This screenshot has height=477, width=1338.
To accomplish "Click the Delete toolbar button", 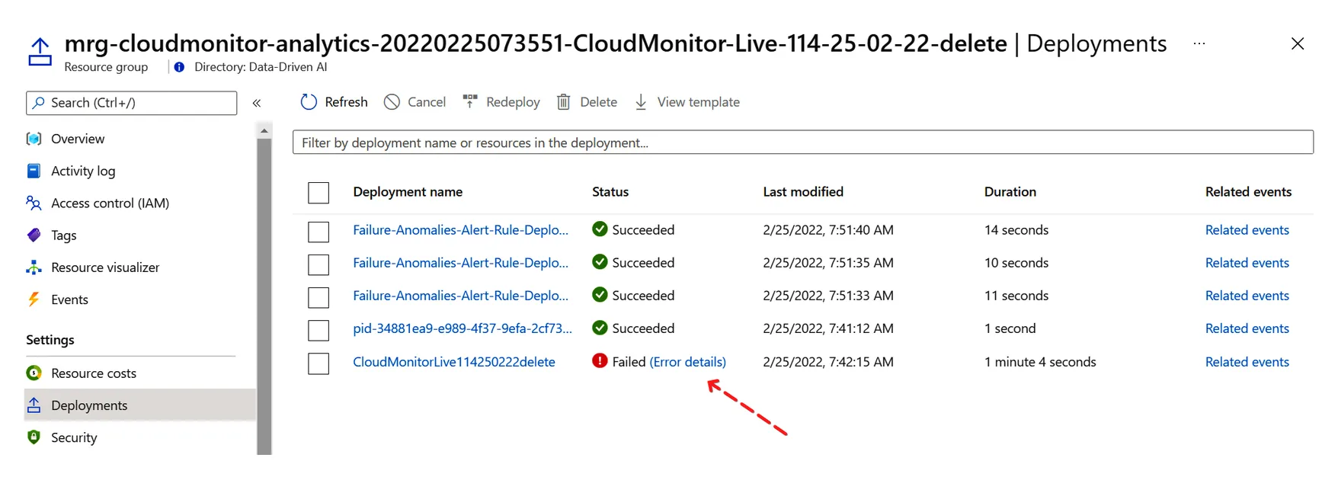I will 587,102.
